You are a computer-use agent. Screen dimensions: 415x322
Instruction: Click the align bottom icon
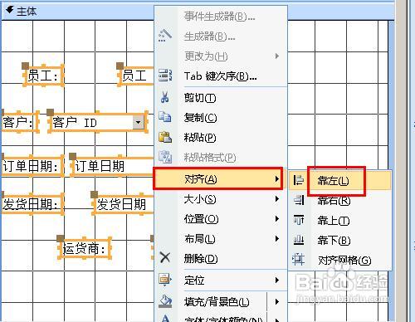point(299,240)
